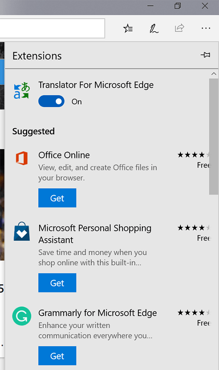This screenshot has height=370, width=219.
Task: Restore down the browser window
Action: [178, 6]
